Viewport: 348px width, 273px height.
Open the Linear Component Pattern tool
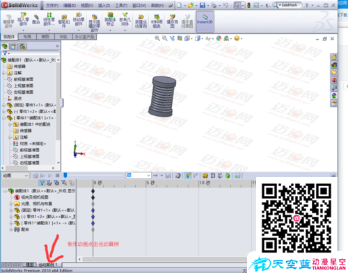[x=49, y=19]
